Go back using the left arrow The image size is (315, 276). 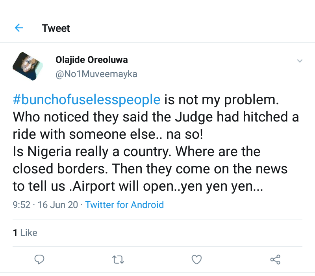[19, 28]
